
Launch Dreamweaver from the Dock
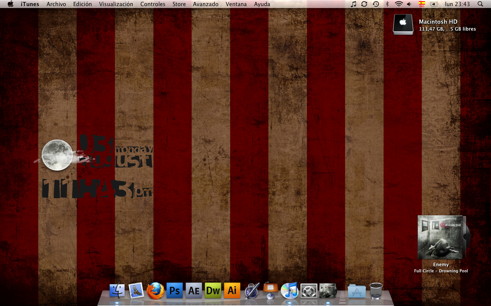213,291
